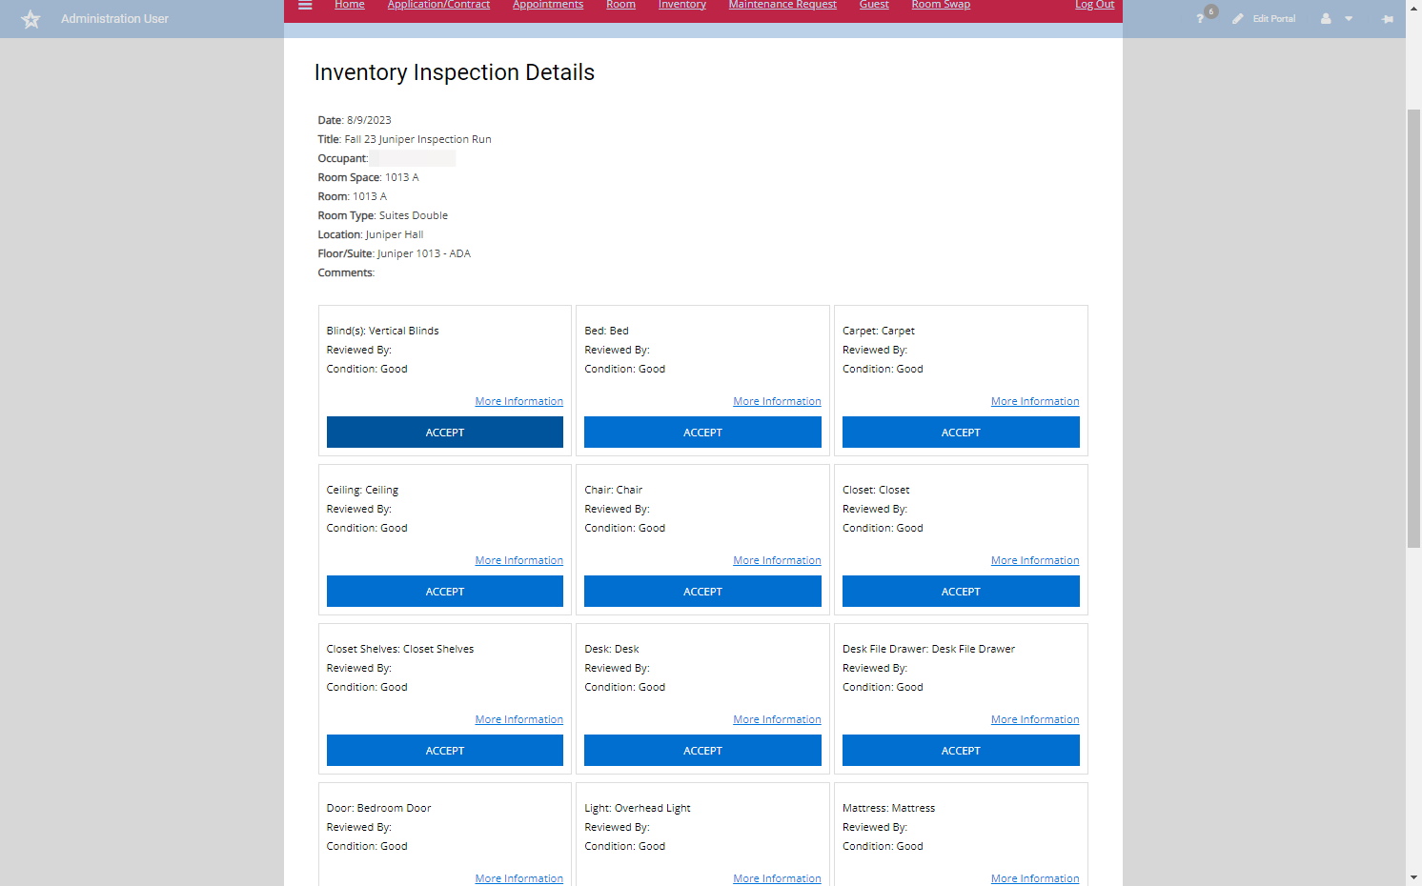Open the Inventory menu item

click(x=682, y=5)
